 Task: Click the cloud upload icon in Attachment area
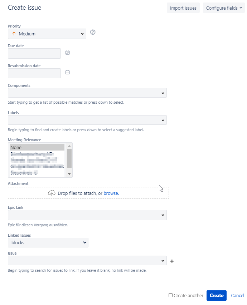click(52, 193)
